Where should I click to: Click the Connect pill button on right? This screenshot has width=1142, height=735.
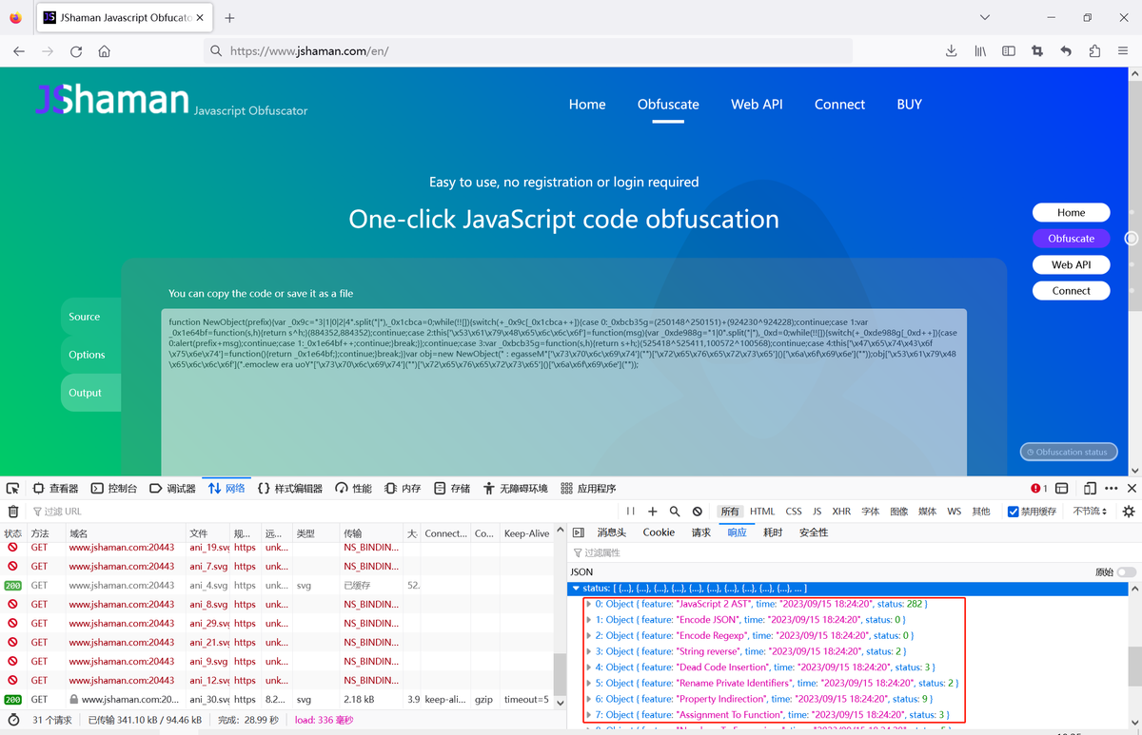1071,291
